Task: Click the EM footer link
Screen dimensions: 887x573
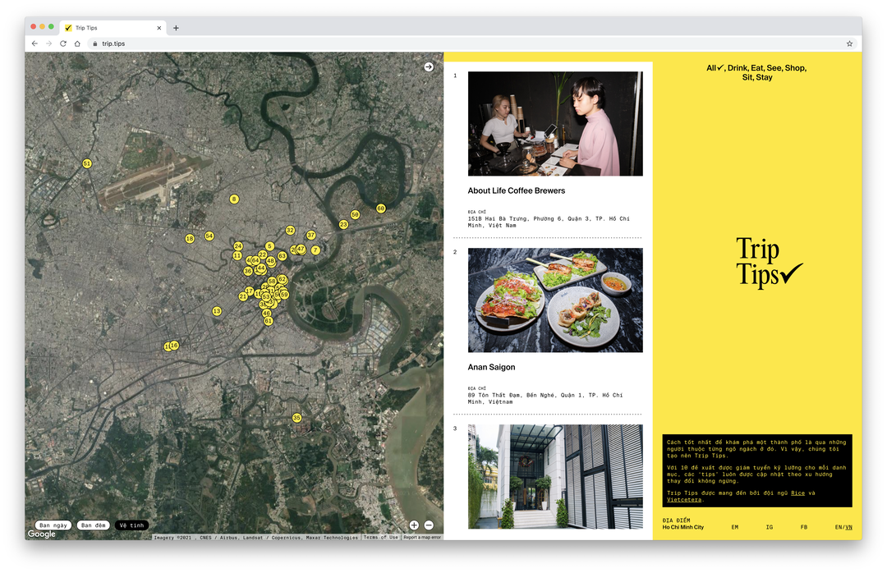Action: [x=735, y=527]
